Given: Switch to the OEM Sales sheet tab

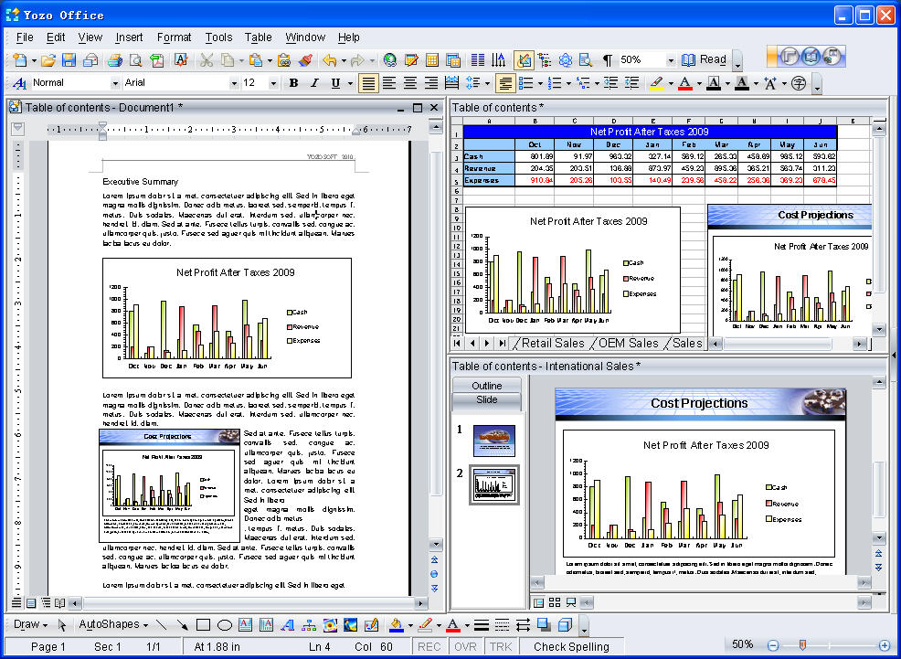Looking at the screenshot, I should [x=628, y=344].
